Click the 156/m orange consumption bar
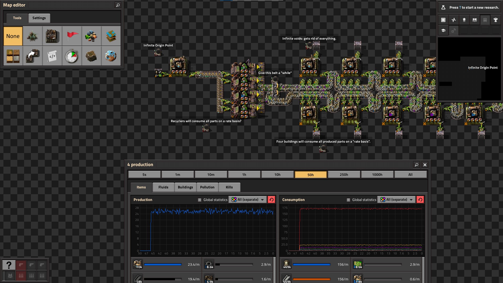Screen dimensions: 503x283 [311, 279]
